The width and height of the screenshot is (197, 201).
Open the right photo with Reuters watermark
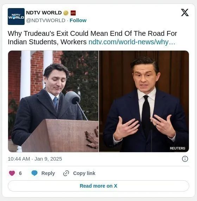(144, 101)
